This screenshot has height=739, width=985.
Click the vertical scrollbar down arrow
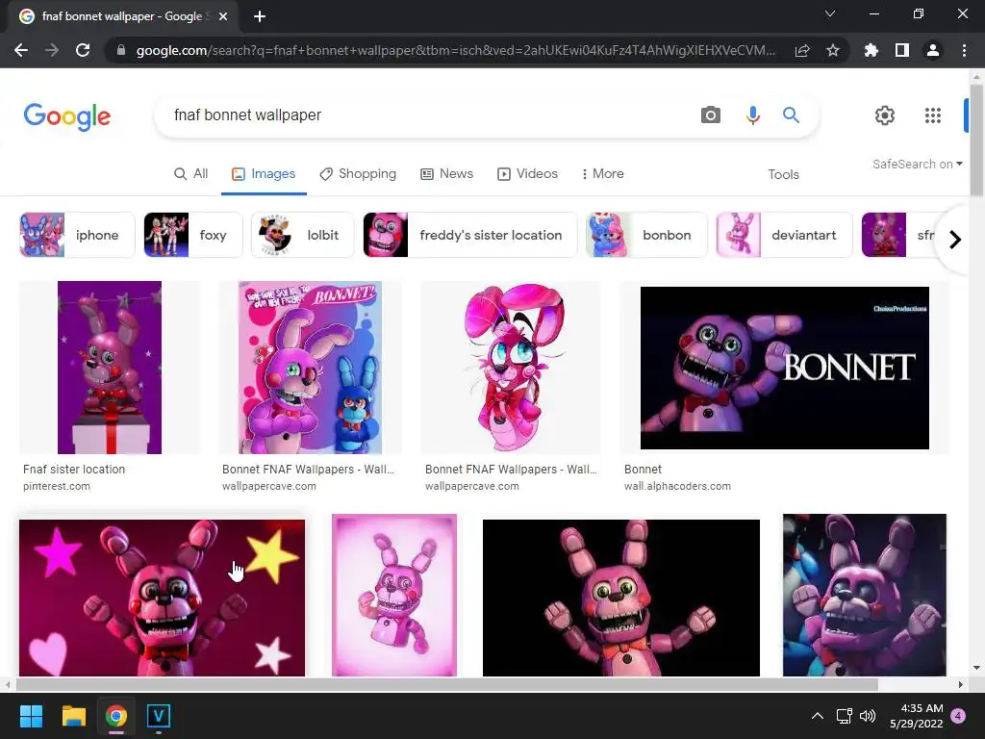point(976,669)
